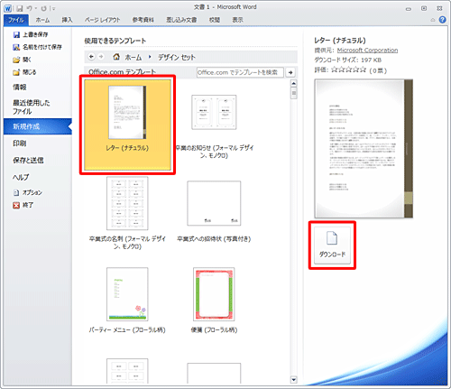Viewport: 451px width, 389px height.
Task: Click the Microsoft Corporation provider link
Action: coord(367,51)
